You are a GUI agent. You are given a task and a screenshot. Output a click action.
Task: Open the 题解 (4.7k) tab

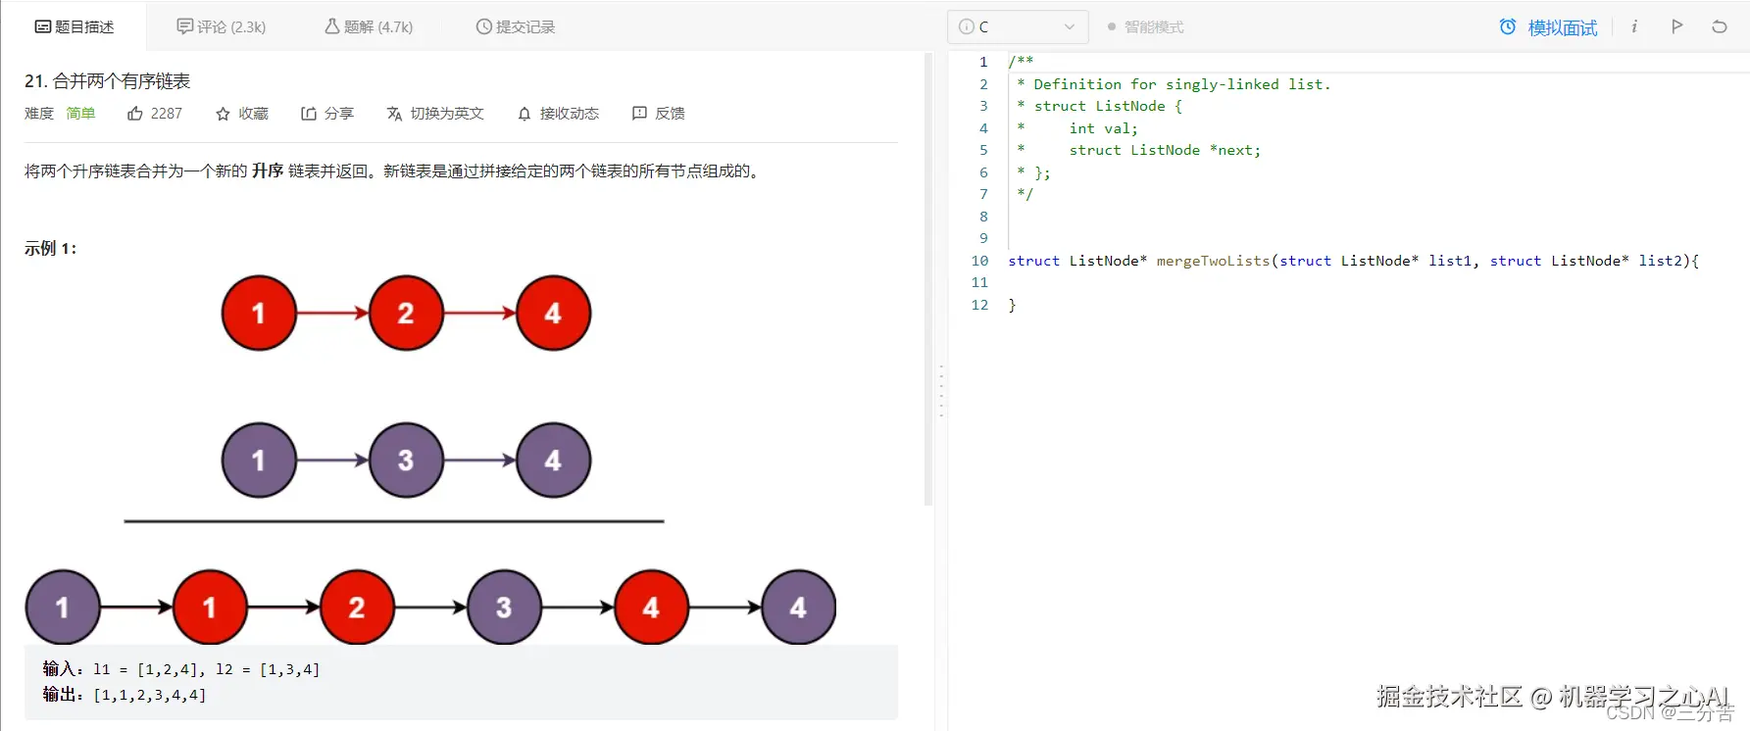pyautogui.click(x=369, y=26)
